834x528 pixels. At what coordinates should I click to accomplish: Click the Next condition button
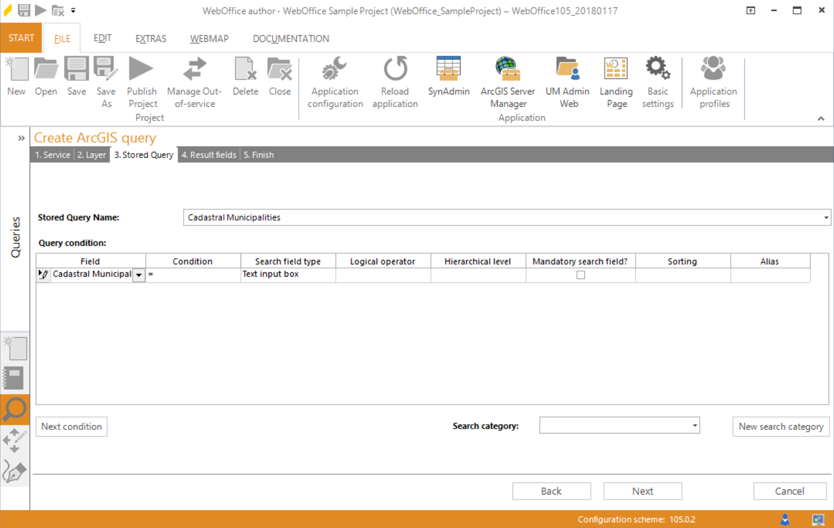[x=71, y=426]
